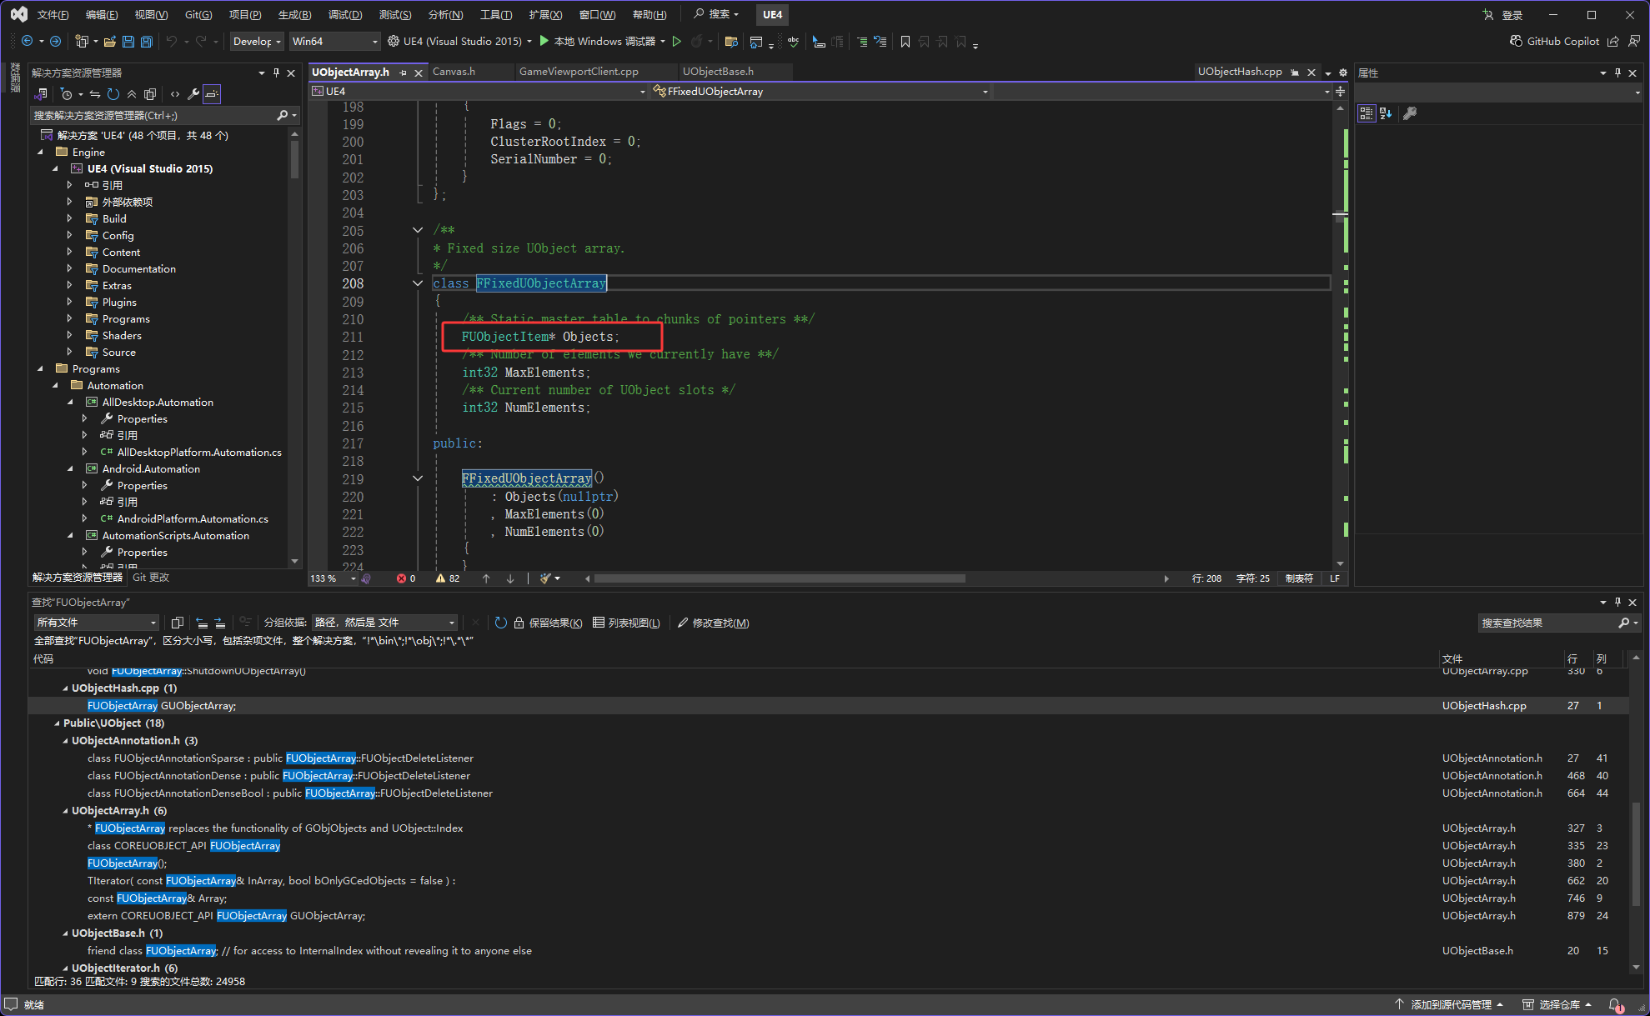This screenshot has height=1016, width=1650.
Task: Click the editor horizontal scrollbar thumb
Action: (x=779, y=578)
